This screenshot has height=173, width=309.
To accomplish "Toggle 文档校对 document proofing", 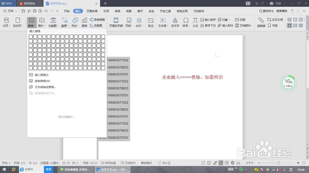I will click(128, 163).
